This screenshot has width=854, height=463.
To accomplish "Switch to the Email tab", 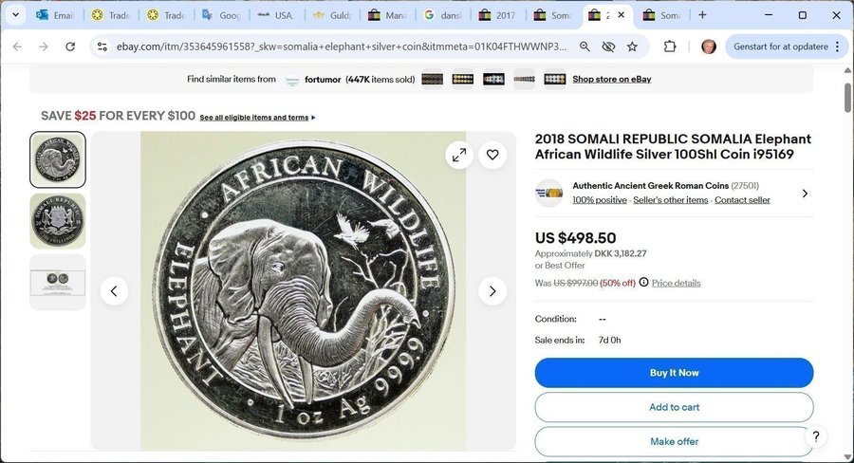I will [x=55, y=15].
